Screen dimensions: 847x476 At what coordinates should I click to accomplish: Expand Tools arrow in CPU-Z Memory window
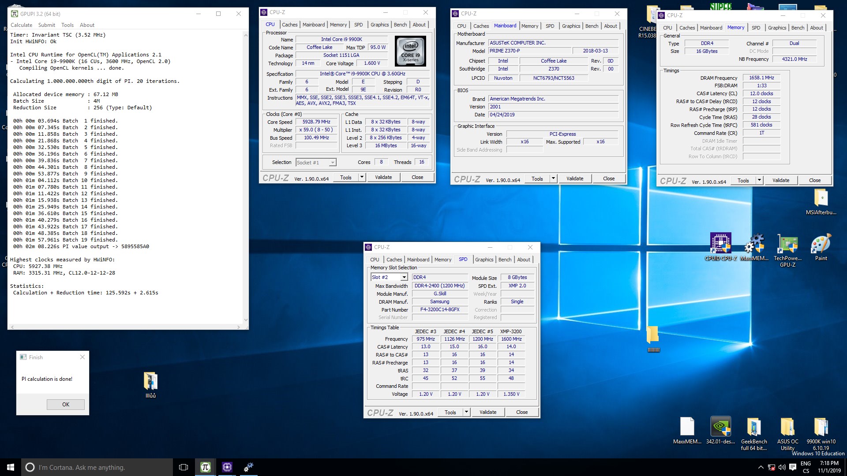coord(759,180)
